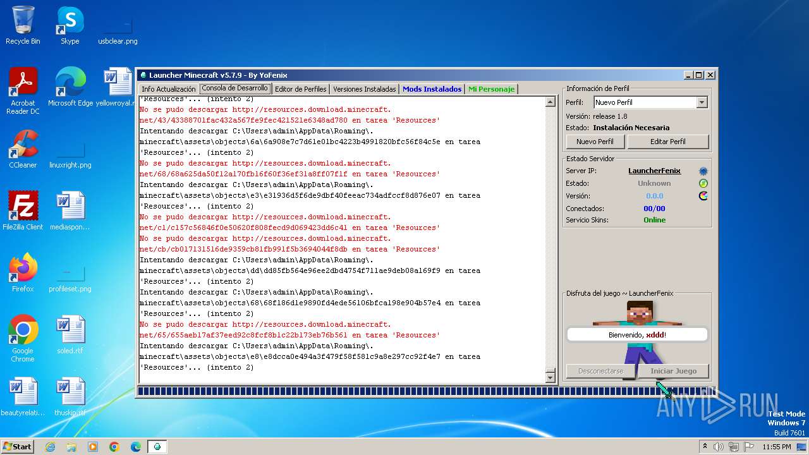809x455 pixels.
Task: Open File Explorer from the taskbar
Action: (x=71, y=447)
